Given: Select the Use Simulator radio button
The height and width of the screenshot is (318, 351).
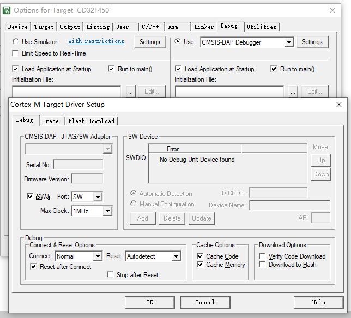Looking at the screenshot, I should pyautogui.click(x=16, y=42).
